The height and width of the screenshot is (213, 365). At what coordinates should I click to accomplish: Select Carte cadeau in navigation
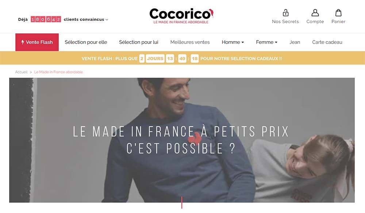(327, 42)
